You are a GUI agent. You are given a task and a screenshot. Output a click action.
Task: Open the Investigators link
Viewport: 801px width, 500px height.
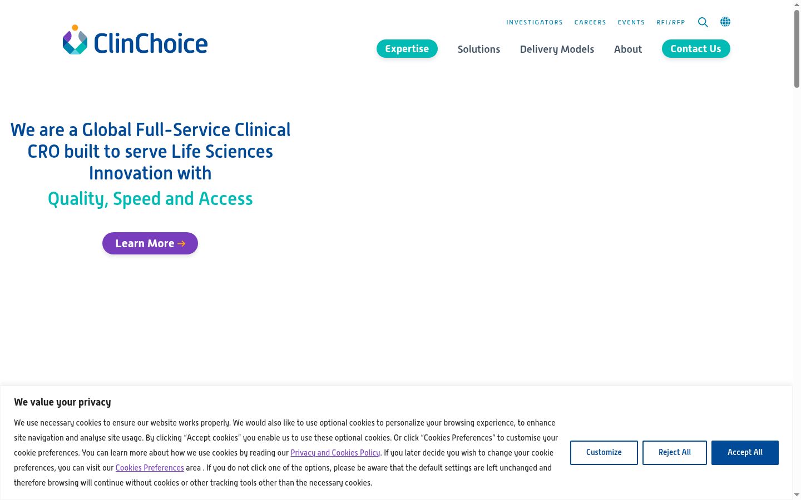click(535, 22)
